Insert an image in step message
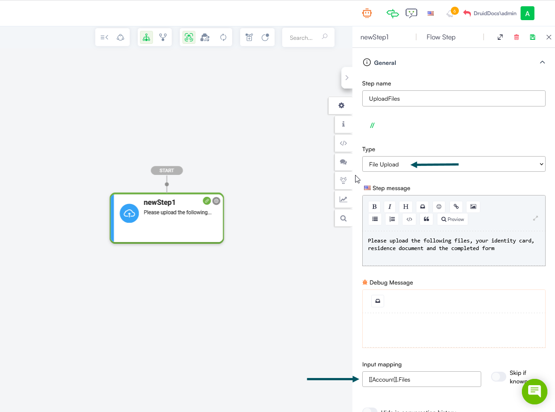This screenshot has height=412, width=555. [x=473, y=207]
